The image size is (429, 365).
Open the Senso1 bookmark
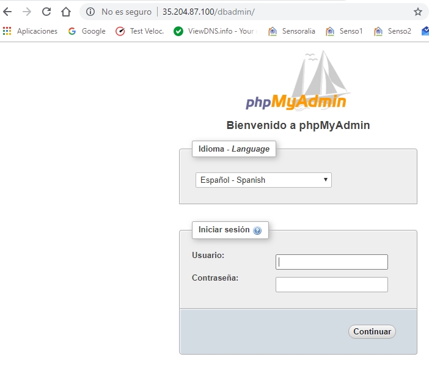(344, 31)
